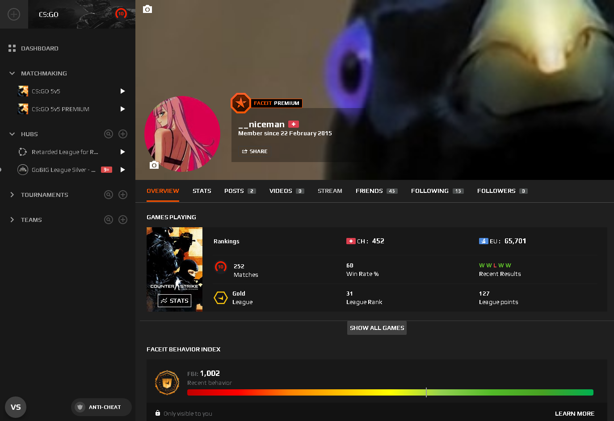The width and height of the screenshot is (614, 421).
Task: Click the CS:GO 5v5 PREMIUM game icon
Action: (23, 109)
